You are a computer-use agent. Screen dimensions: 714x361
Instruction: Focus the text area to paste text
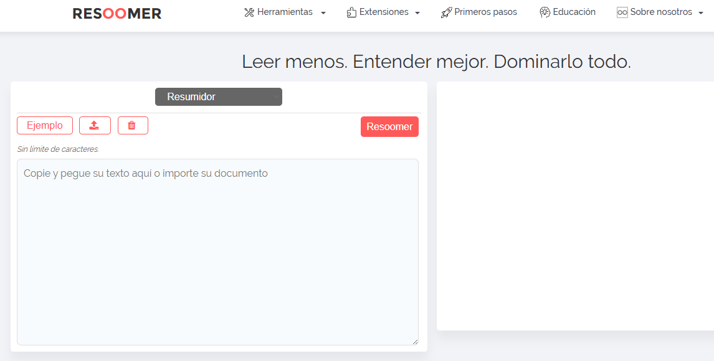click(217, 252)
